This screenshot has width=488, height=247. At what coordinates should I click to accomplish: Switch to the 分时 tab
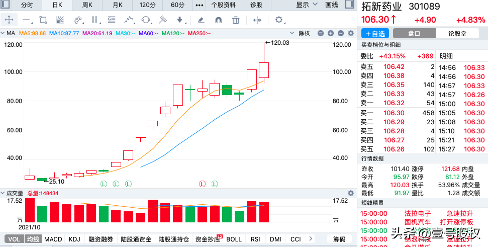27,5
